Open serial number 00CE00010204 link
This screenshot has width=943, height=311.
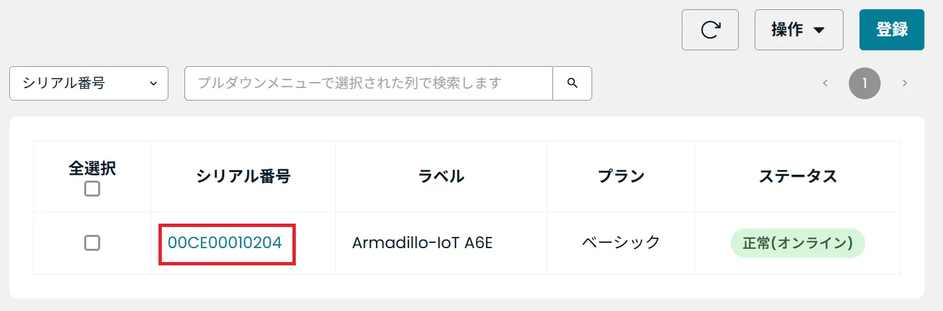tap(225, 243)
